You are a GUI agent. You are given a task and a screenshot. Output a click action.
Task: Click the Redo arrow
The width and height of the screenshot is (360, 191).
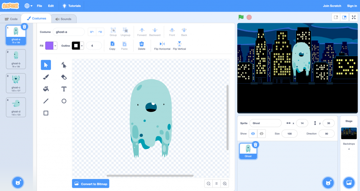tap(100, 32)
